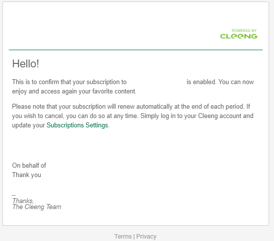Click the blank subscription name gap
The height and width of the screenshot is (241, 274).
(157, 82)
